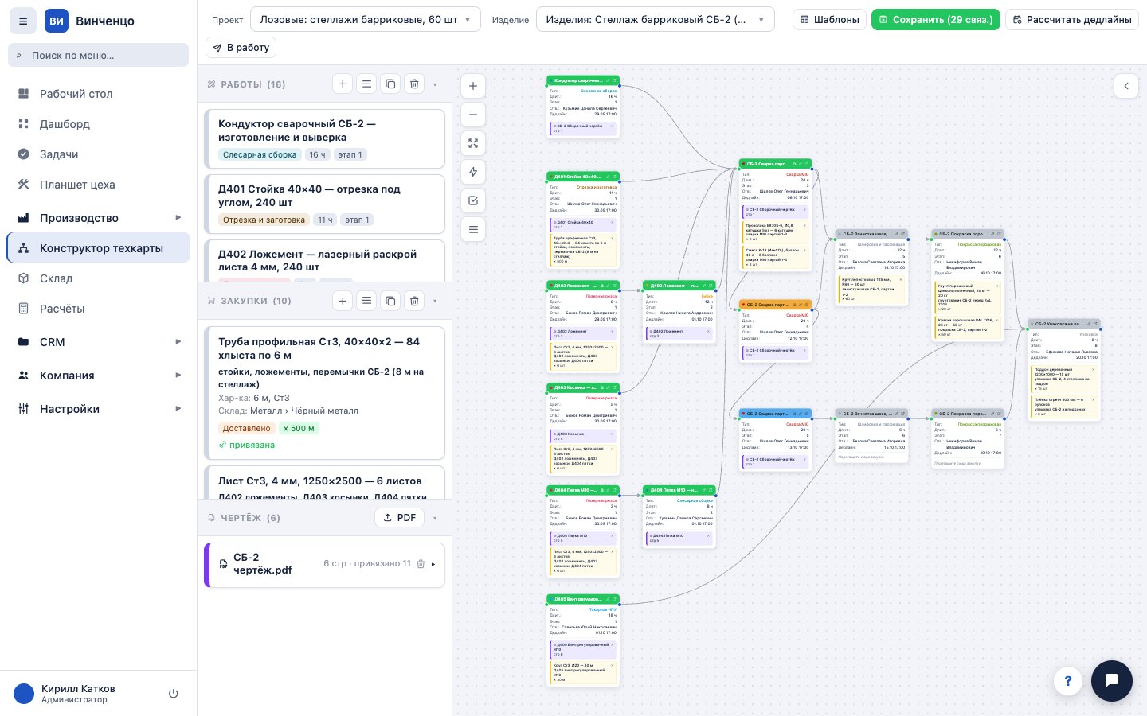The height and width of the screenshot is (716, 1147).
Task: Delete the СБ-2 чертёж.pdf file
Action: [421, 564]
